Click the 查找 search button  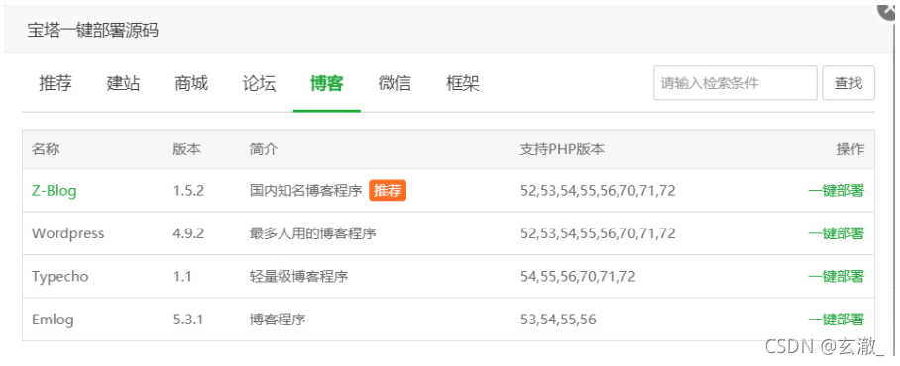click(x=848, y=83)
